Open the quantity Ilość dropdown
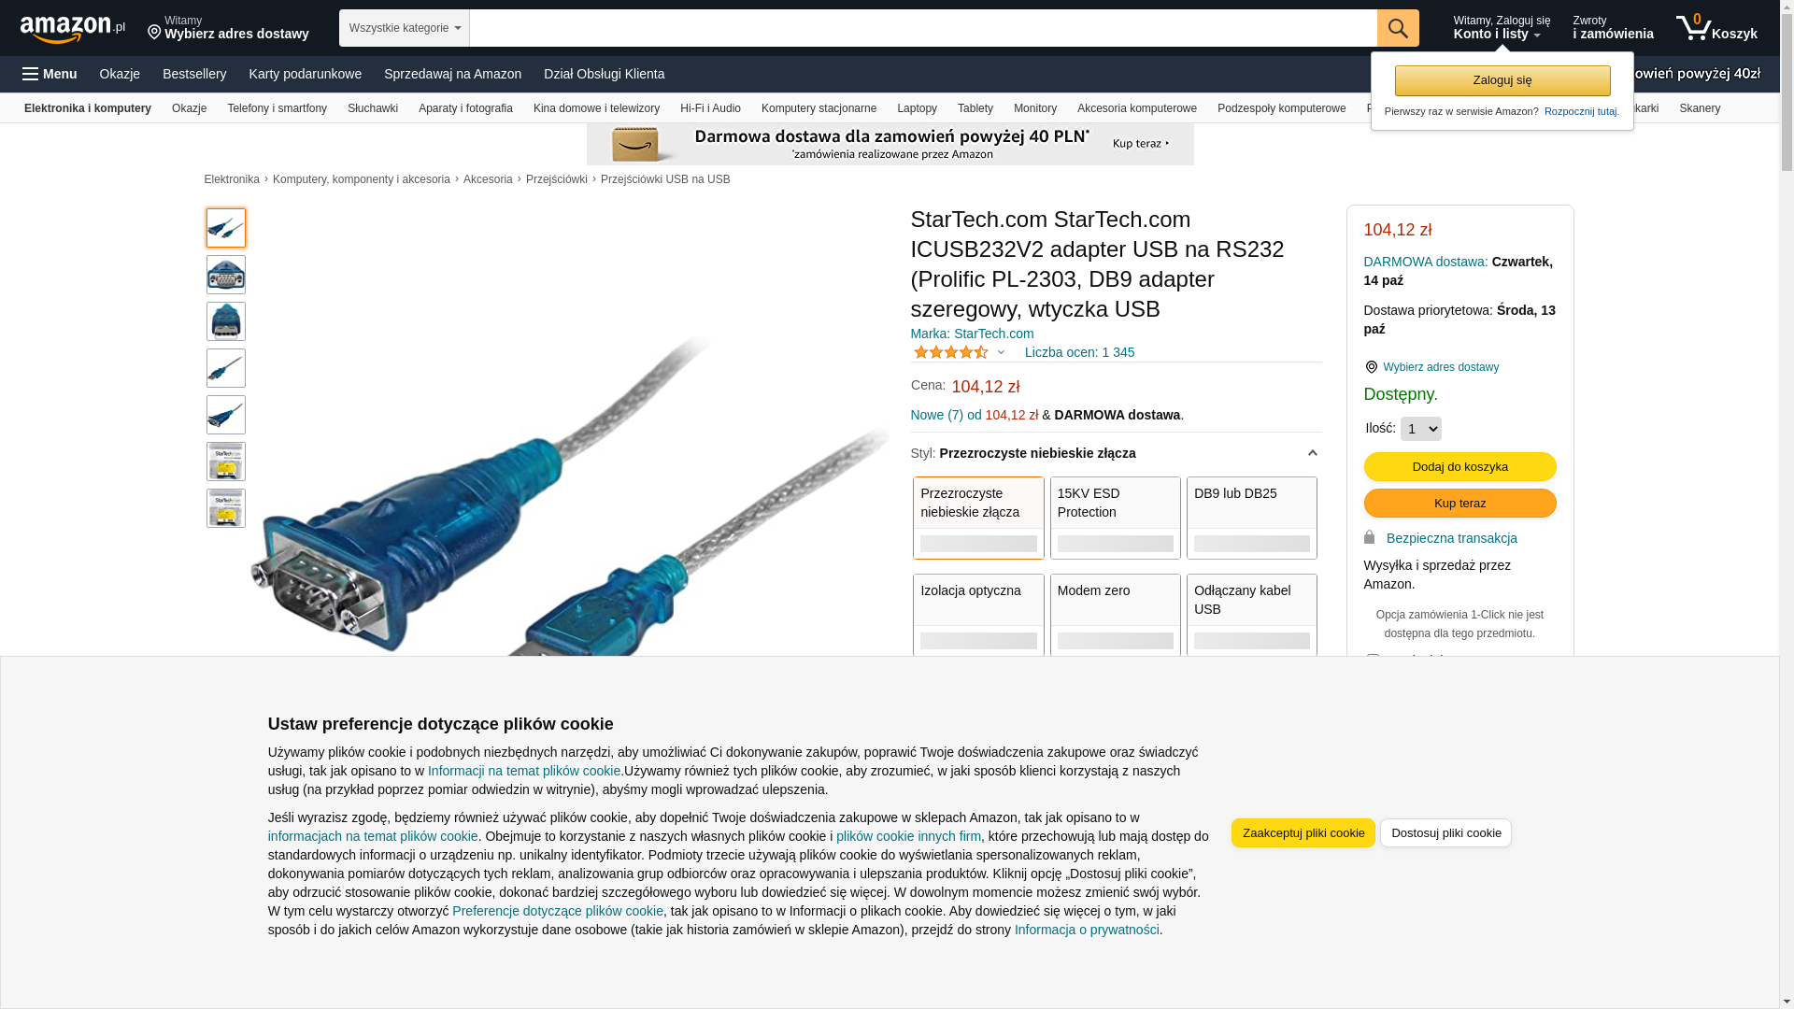 click(1421, 429)
